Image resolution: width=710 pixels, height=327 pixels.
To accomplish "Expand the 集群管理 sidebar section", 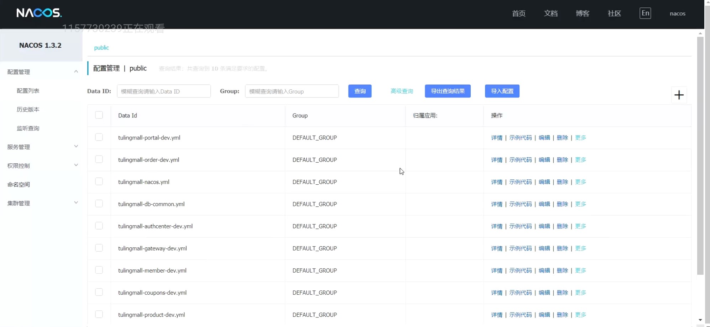I will [x=76, y=202].
